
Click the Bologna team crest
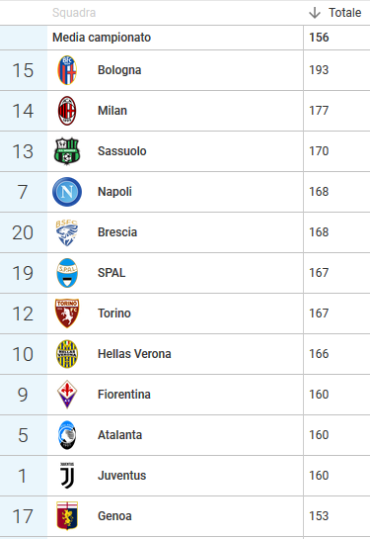67,70
